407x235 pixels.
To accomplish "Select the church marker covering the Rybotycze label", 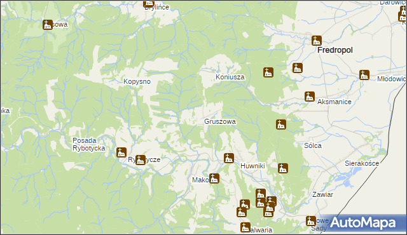I will (140, 160).
